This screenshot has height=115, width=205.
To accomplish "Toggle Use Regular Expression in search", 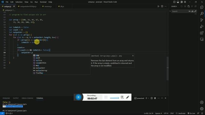I will pos(195,11).
